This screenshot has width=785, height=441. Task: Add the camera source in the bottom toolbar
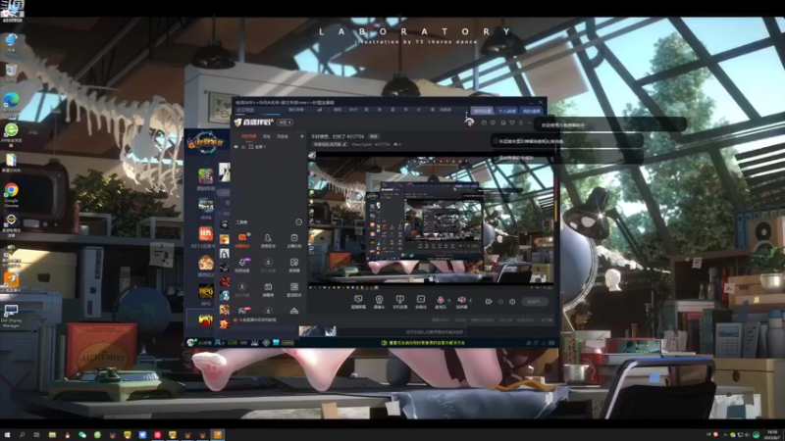point(379,300)
